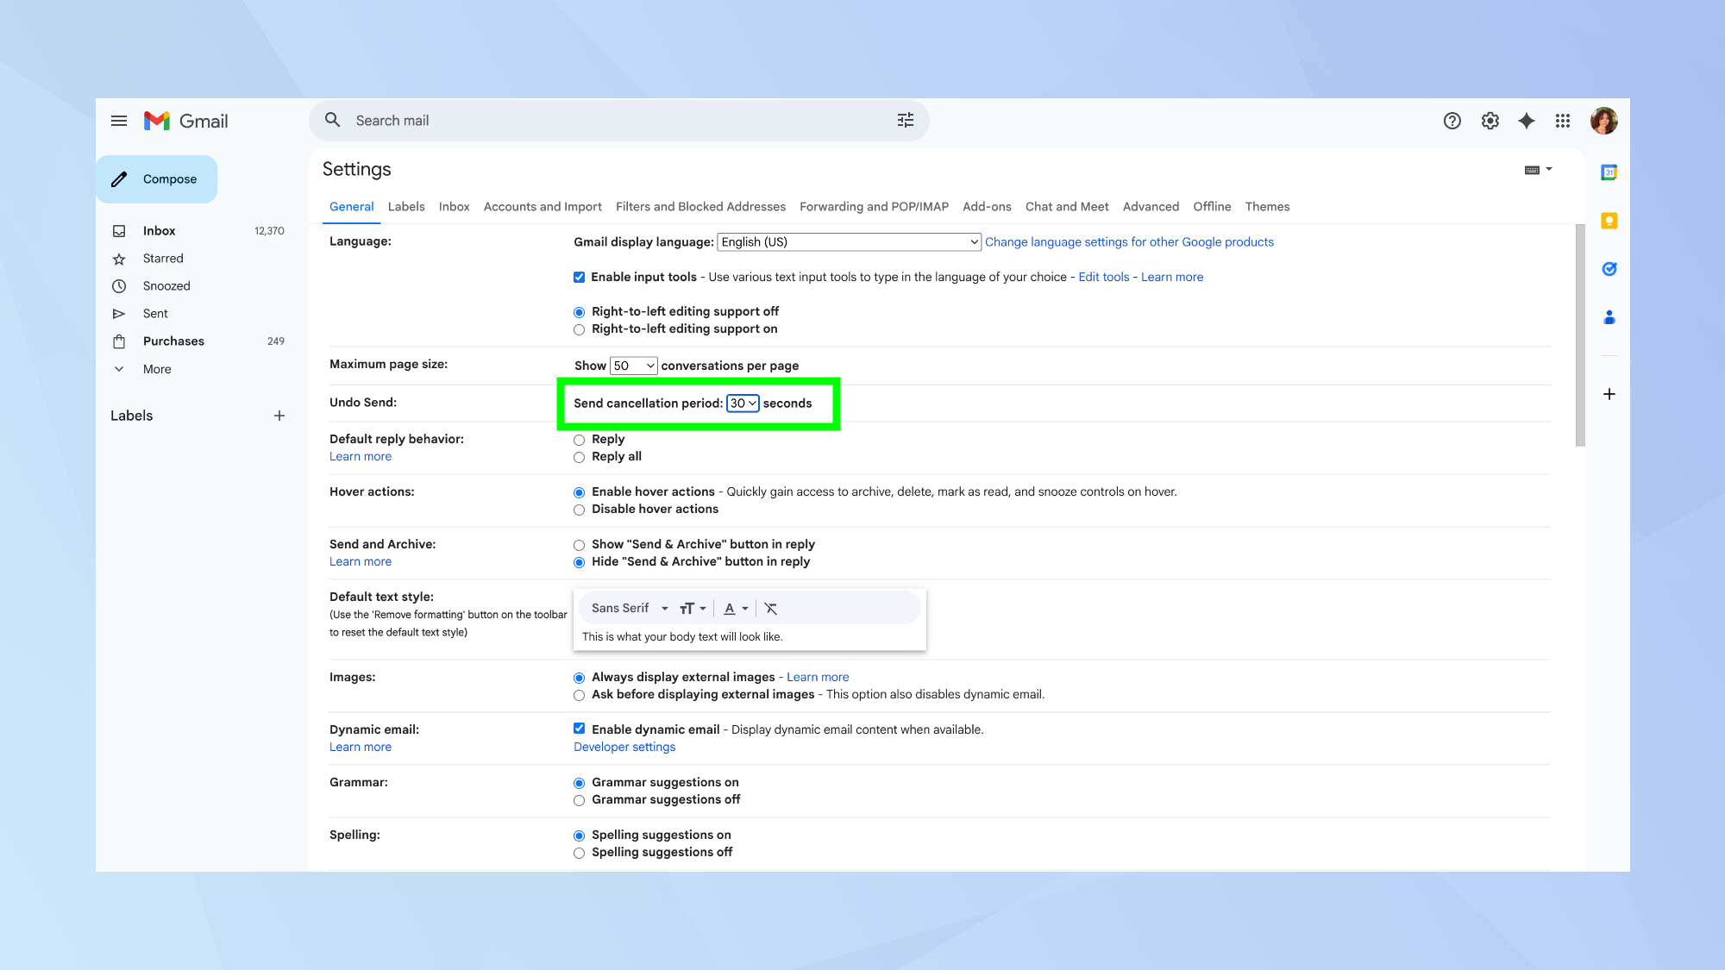Image resolution: width=1725 pixels, height=970 pixels.
Task: Click Change language settings for other Google products
Action: click(x=1129, y=241)
